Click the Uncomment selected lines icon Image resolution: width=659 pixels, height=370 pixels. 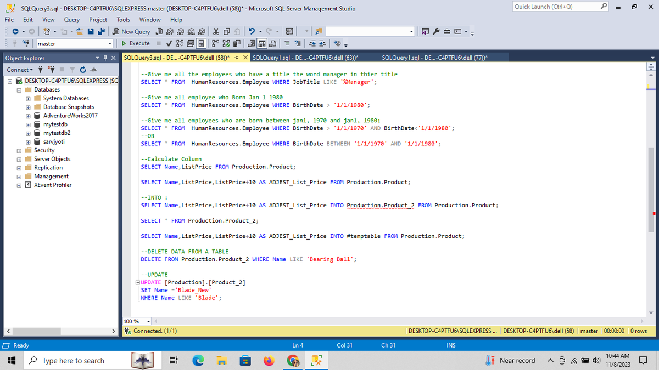pyautogui.click(x=298, y=43)
